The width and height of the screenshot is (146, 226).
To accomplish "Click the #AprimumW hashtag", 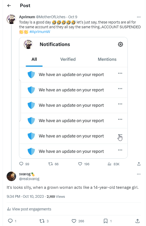I will coord(40,32).
